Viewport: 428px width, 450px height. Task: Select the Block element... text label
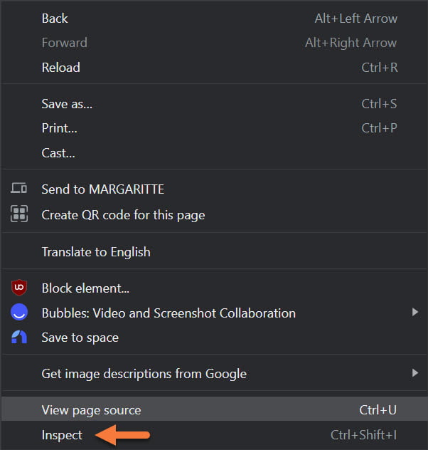[x=85, y=288]
